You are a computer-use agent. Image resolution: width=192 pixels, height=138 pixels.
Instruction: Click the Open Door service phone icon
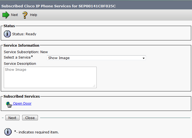pos(9,104)
